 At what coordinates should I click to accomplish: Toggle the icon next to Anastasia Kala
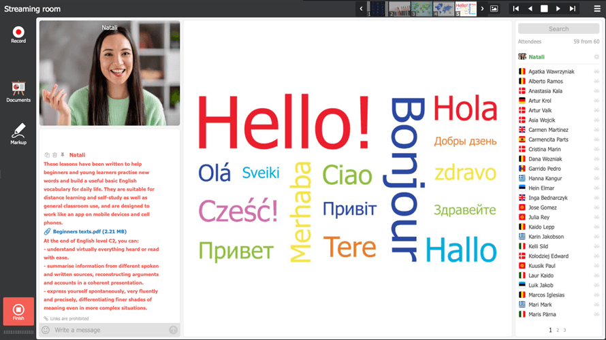point(596,90)
